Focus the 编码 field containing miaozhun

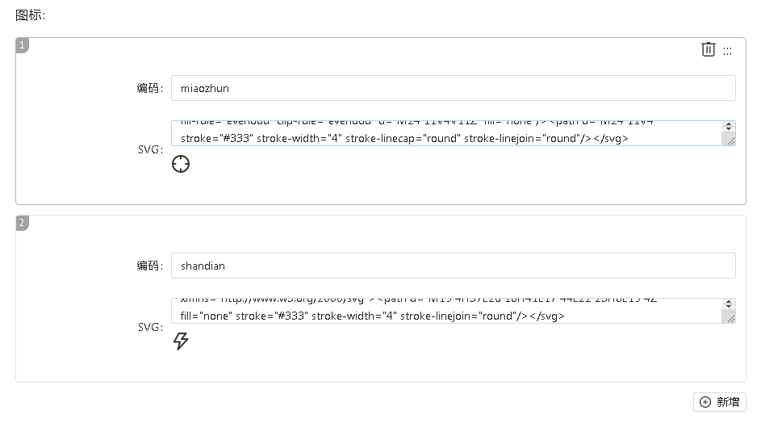(x=453, y=88)
